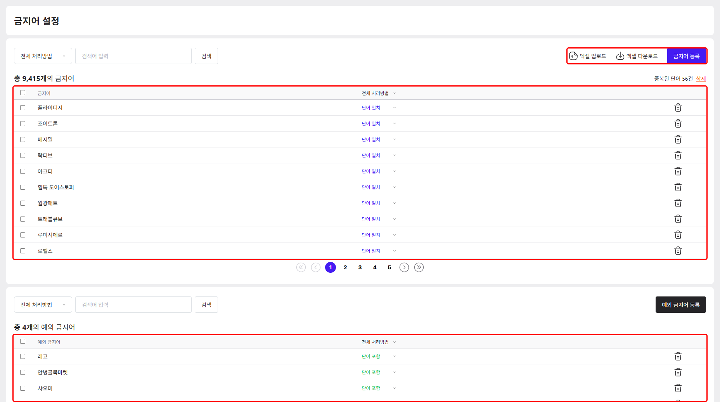Switch to page 5 in pagination
Image resolution: width=720 pixels, height=402 pixels.
pos(389,267)
